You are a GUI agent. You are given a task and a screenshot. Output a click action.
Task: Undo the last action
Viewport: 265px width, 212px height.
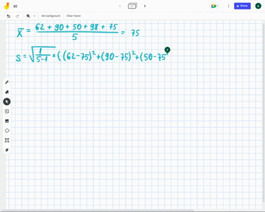coord(8,16)
